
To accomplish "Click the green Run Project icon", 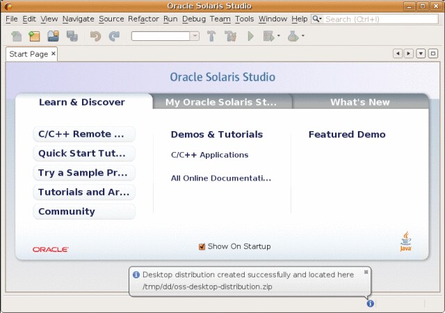I will pos(251,36).
